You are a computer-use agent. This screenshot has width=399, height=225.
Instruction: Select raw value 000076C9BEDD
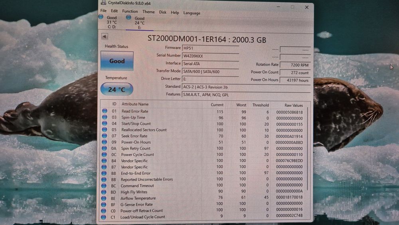pos(289,161)
